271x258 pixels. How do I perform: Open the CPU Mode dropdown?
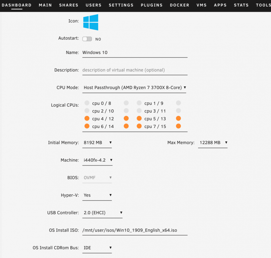[x=134, y=88]
